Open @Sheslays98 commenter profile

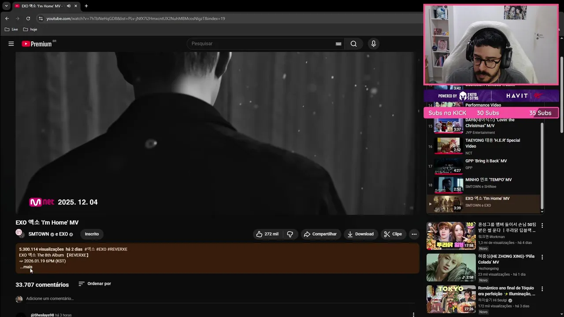42,315
